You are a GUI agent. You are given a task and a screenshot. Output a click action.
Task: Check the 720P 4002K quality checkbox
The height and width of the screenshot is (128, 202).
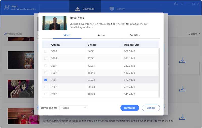click(x=46, y=94)
